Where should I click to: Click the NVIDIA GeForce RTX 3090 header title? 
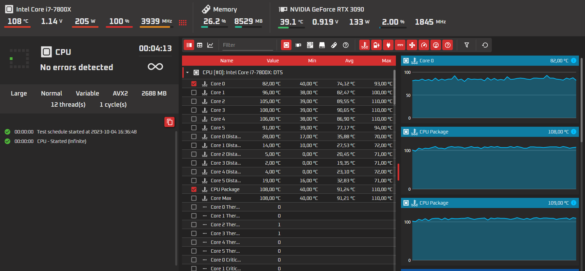[x=327, y=9]
